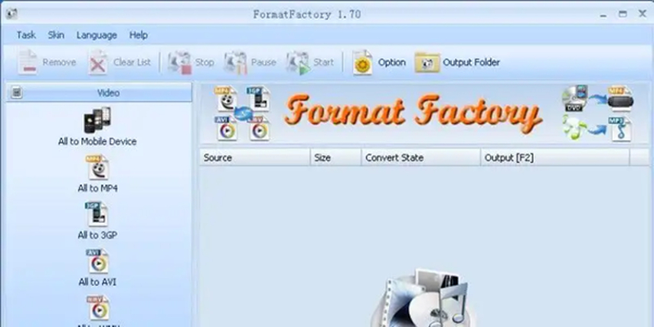Image resolution: width=654 pixels, height=327 pixels.
Task: Open the Output Folder icon
Action: click(x=427, y=63)
